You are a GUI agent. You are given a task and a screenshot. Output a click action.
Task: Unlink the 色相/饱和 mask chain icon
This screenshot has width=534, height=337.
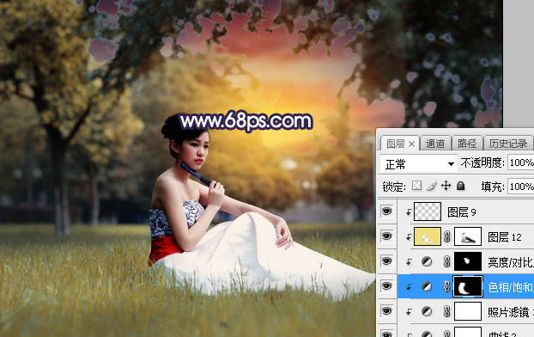tap(446, 286)
